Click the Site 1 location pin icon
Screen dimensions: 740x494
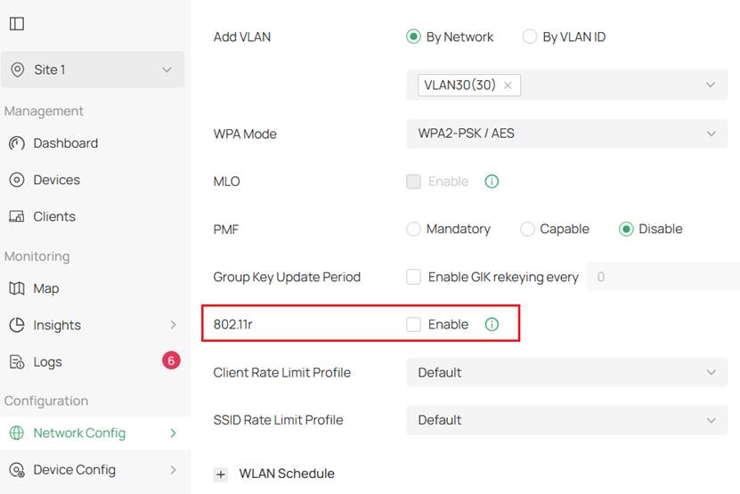[x=18, y=69]
